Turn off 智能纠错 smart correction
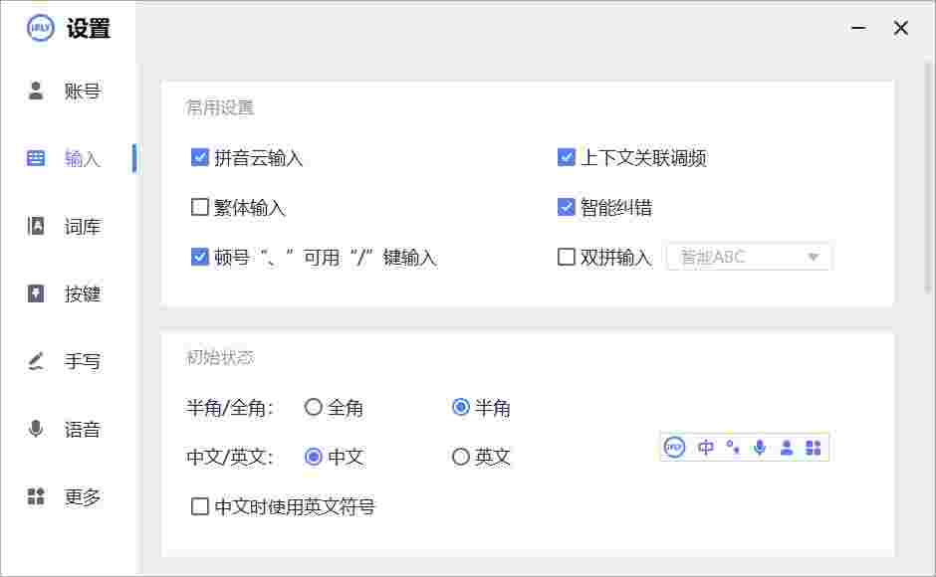 pyautogui.click(x=567, y=207)
